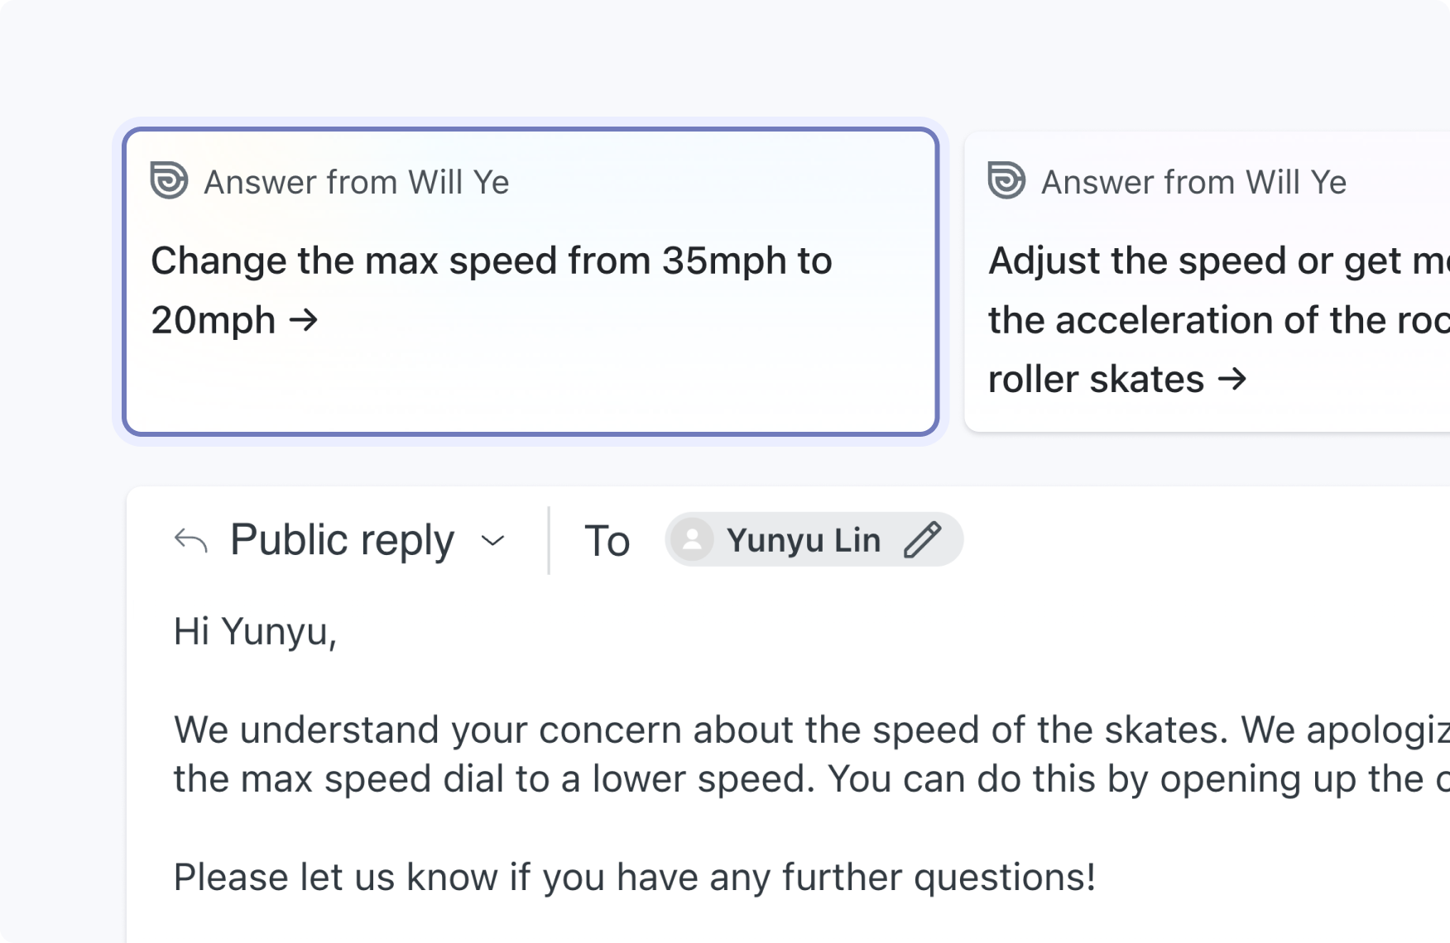1450x943 pixels.
Task: Click the spiral logo icon in first answer card
Action: click(x=169, y=180)
